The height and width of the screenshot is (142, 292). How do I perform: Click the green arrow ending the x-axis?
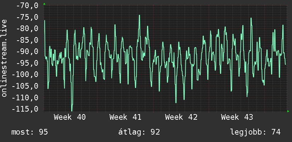tap(288, 111)
